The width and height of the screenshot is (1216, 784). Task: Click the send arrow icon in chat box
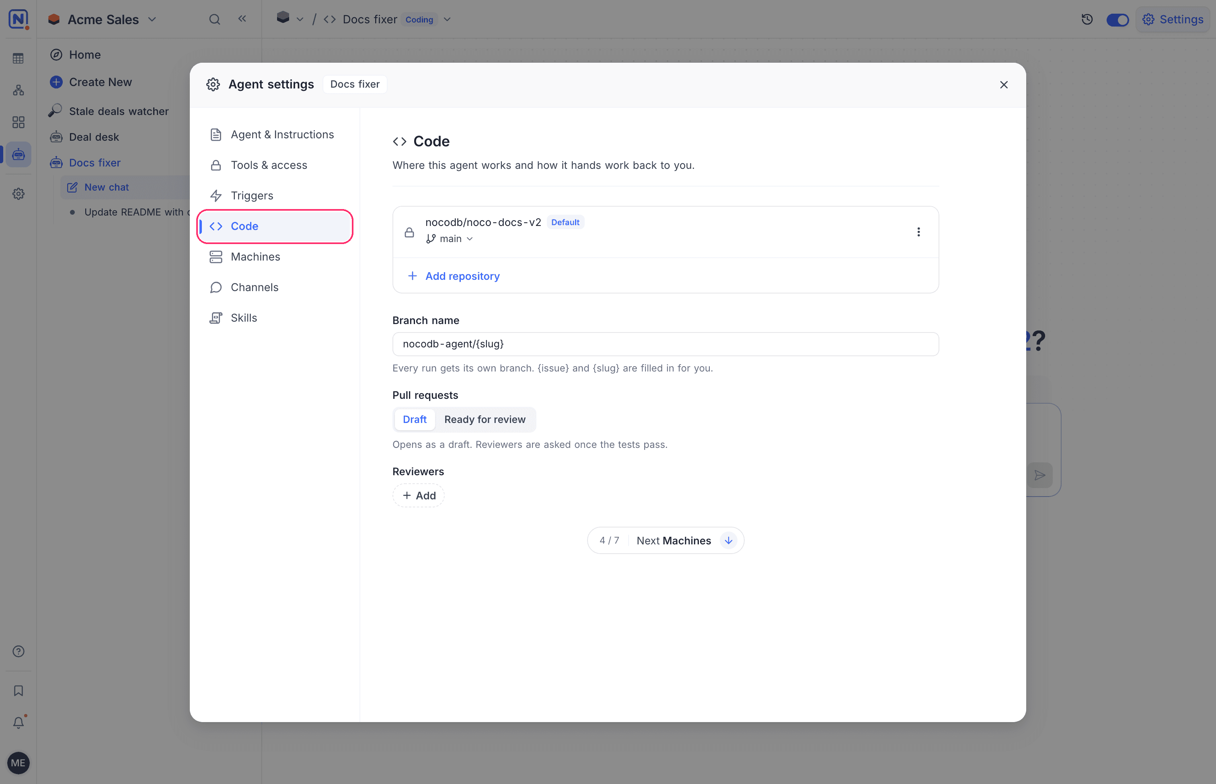click(1040, 475)
